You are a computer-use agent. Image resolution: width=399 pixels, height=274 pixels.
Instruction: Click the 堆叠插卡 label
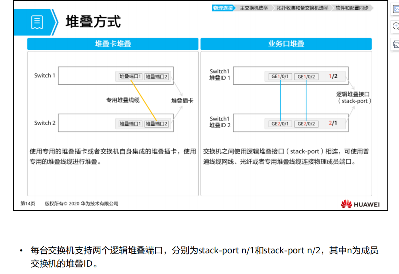point(182,101)
